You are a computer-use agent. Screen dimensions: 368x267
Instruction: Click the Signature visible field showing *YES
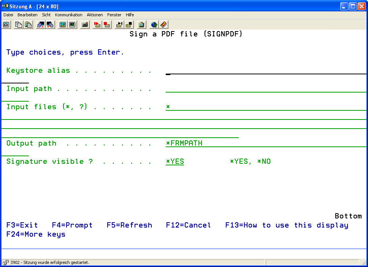(x=175, y=162)
